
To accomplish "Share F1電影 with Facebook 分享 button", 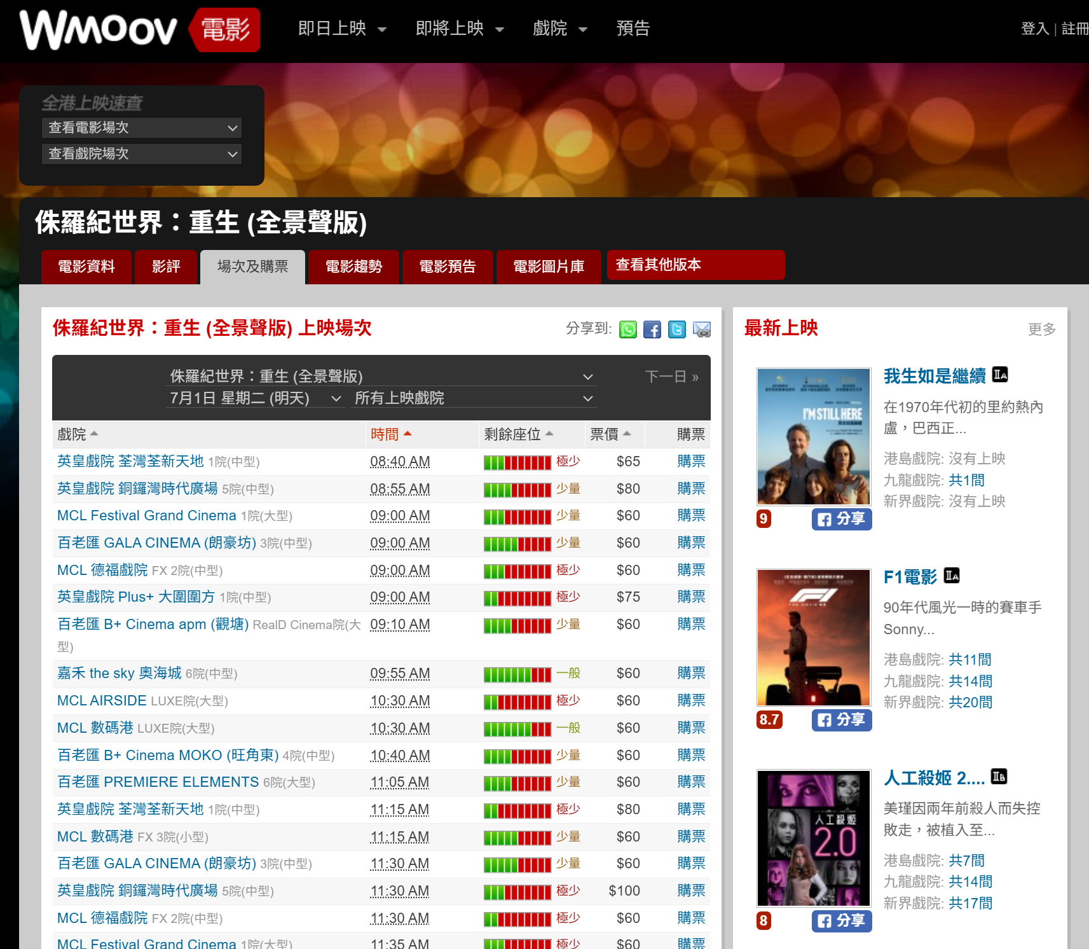I will click(x=842, y=720).
